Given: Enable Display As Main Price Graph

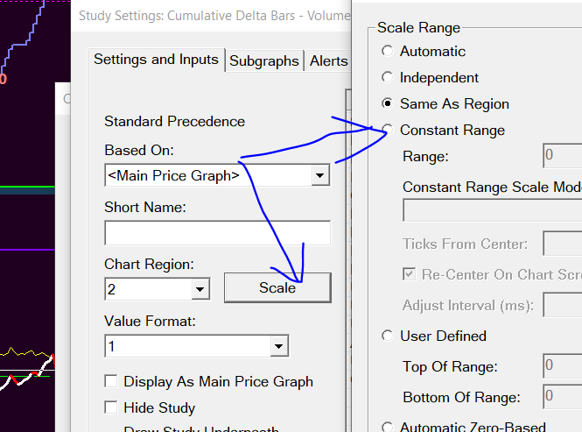Looking at the screenshot, I should (x=111, y=381).
